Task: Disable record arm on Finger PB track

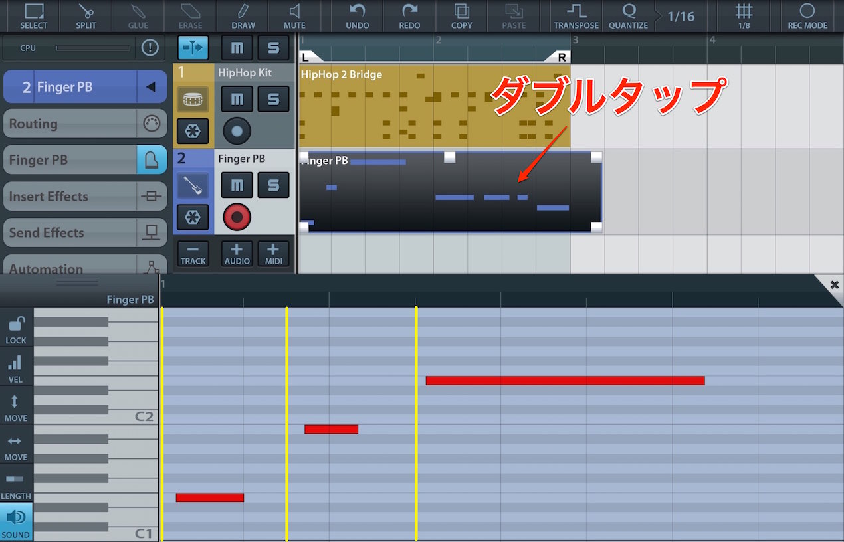Action: 237,217
